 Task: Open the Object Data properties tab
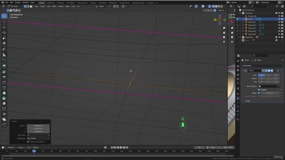pyautogui.click(x=238, y=115)
